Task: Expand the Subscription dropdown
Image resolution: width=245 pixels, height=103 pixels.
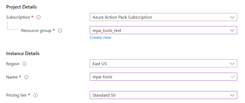Action: (x=164, y=17)
